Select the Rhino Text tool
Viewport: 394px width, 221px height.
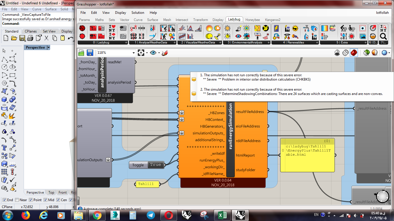click(x=4, y=148)
